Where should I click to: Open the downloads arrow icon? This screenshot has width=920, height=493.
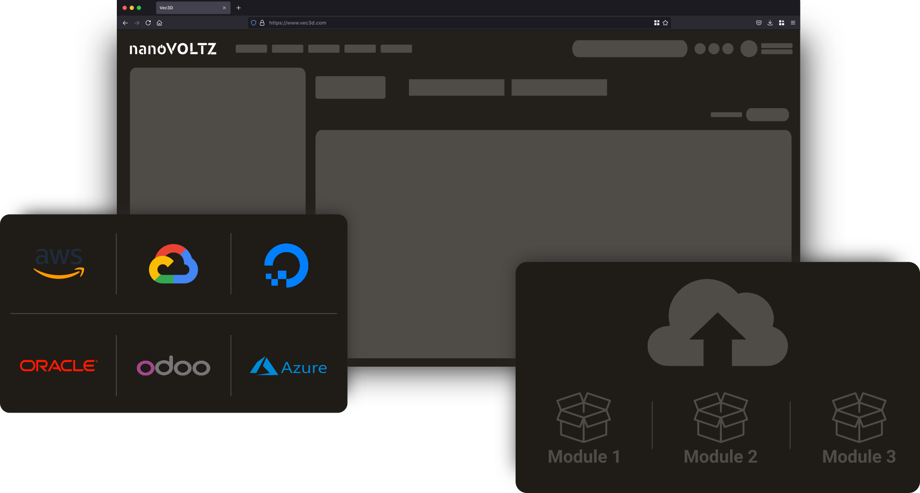(770, 23)
